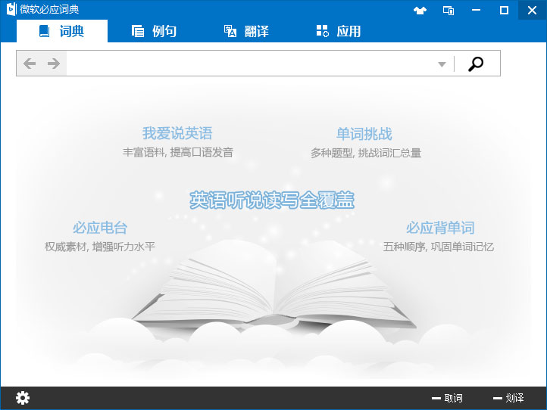
Task: Switch to mini window mode icon
Action: tap(449, 11)
